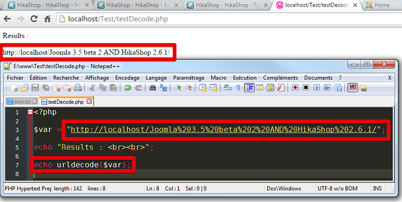
Task: Click the Save recorded macro icon
Action: click(338, 88)
